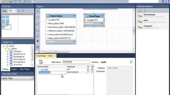The height and width of the screenshot is (95, 170).
Task: Click the zoom in magnifier
Action: pyautogui.click(x=19, y=11)
